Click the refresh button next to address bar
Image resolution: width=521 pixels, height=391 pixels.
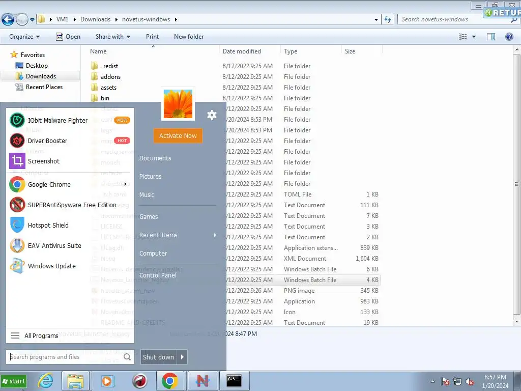(x=387, y=20)
